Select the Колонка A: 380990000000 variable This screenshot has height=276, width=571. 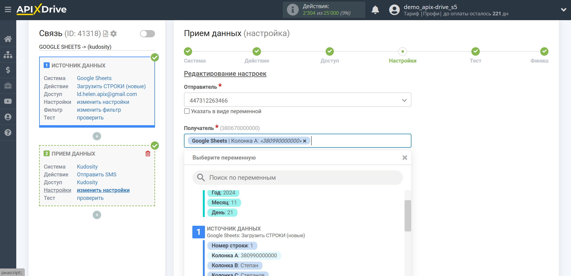point(244,256)
